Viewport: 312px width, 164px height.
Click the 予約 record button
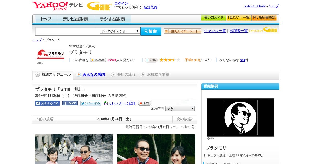145,103
